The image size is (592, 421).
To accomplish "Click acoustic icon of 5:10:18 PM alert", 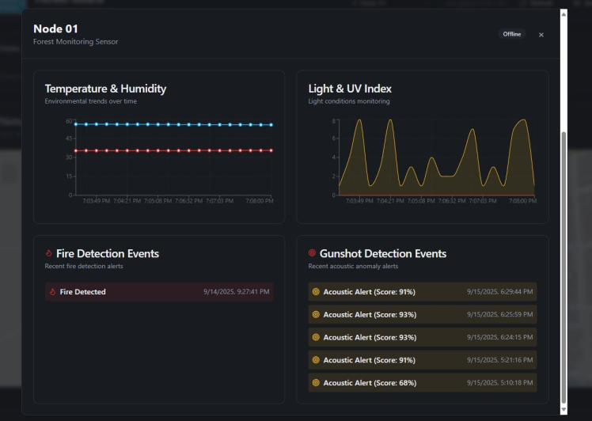I will click(317, 383).
